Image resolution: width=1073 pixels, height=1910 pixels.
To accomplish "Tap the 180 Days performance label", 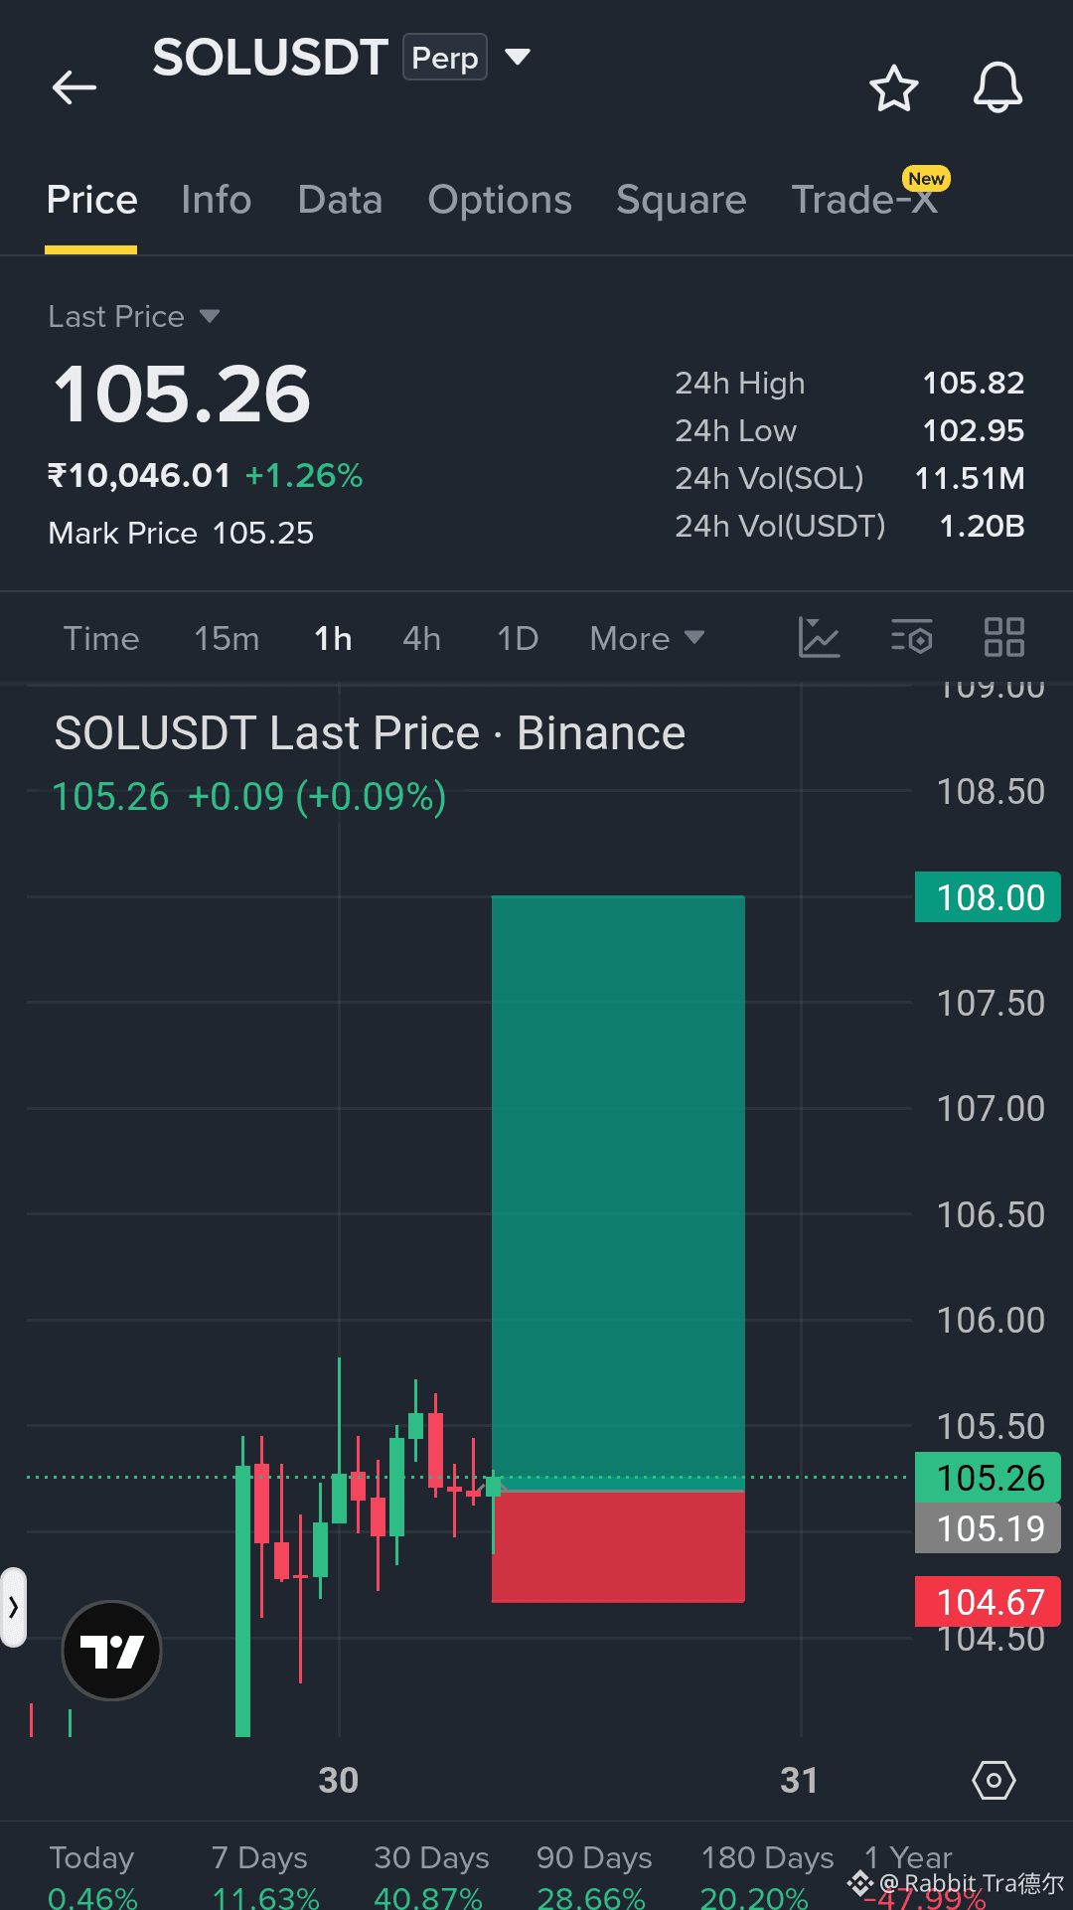I will point(767,1857).
